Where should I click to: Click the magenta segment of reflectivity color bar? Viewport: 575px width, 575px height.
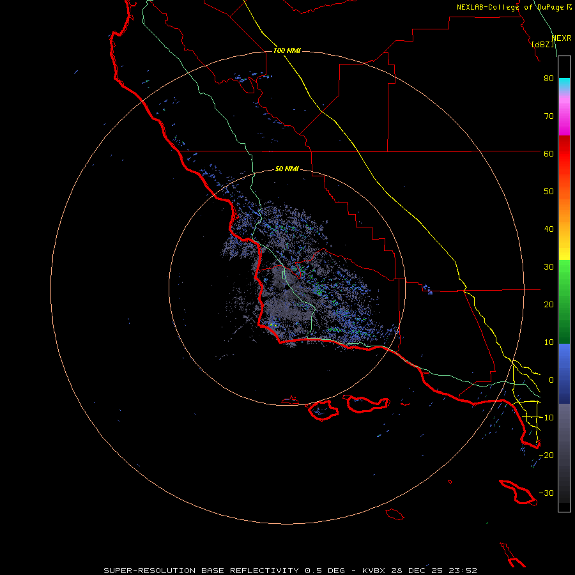564,118
